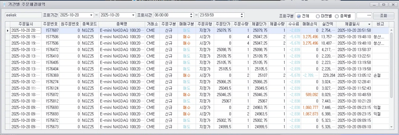The image size is (399, 135).
Task: Click the balance value 229,284
Action: point(329,75)
